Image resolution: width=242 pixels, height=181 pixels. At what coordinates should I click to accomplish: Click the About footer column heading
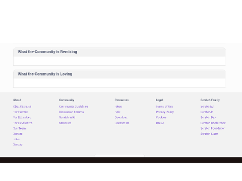tap(17, 100)
